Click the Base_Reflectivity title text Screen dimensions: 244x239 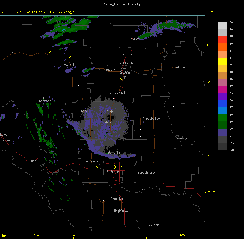tap(122, 4)
